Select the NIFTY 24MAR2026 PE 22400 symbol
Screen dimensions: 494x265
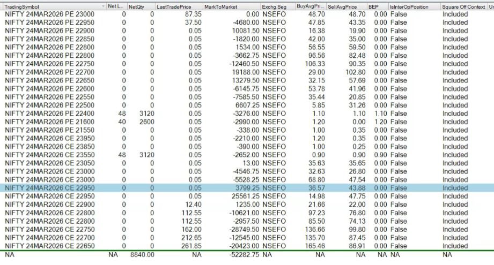49,113
